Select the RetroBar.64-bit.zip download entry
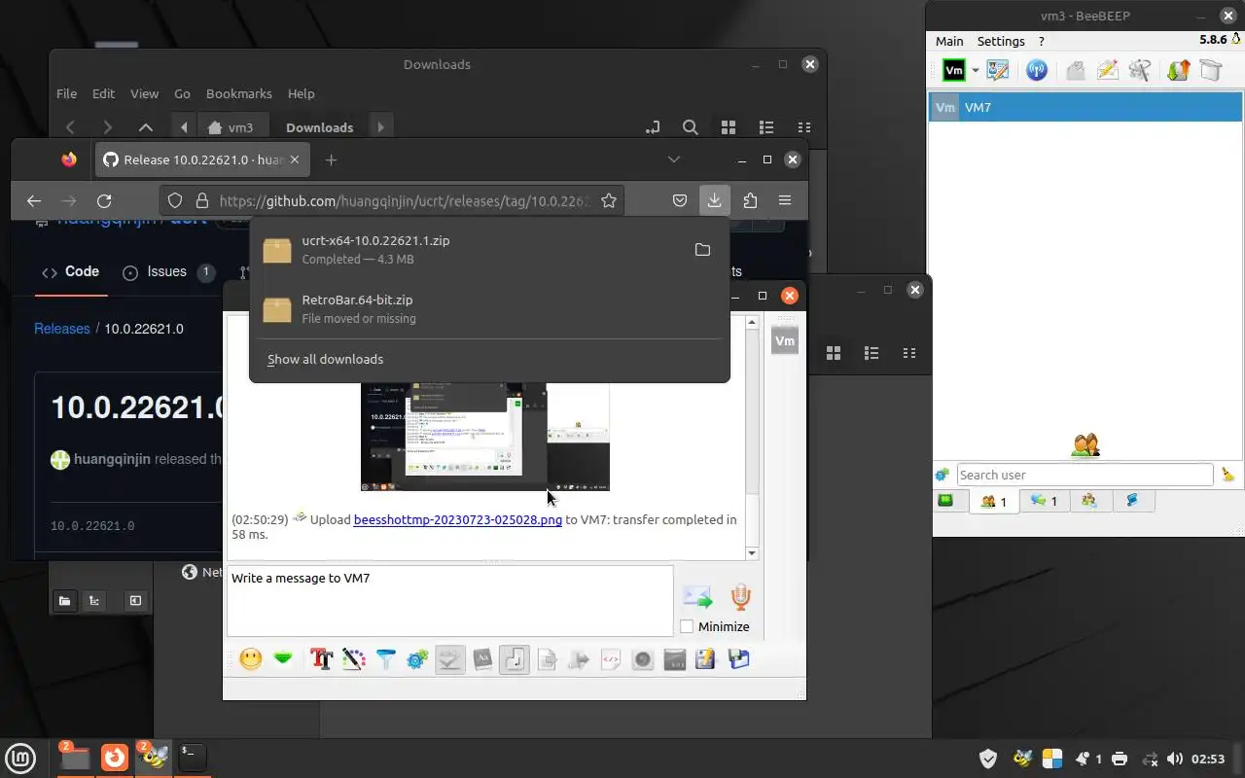This screenshot has height=778, width=1245. (489, 309)
